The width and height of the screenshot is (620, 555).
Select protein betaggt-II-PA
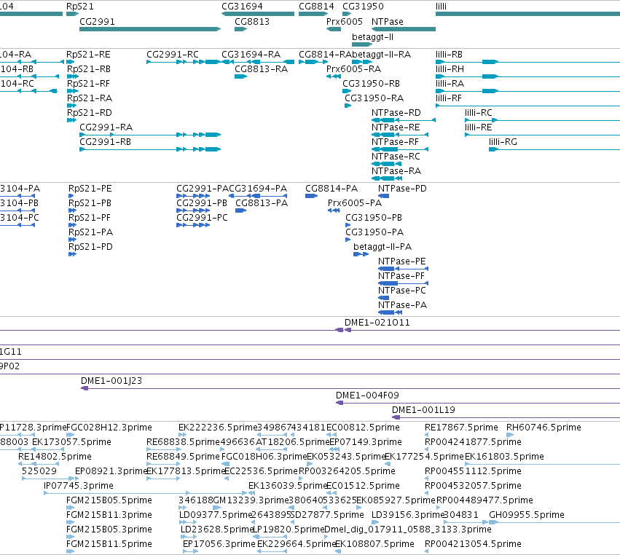(x=382, y=247)
